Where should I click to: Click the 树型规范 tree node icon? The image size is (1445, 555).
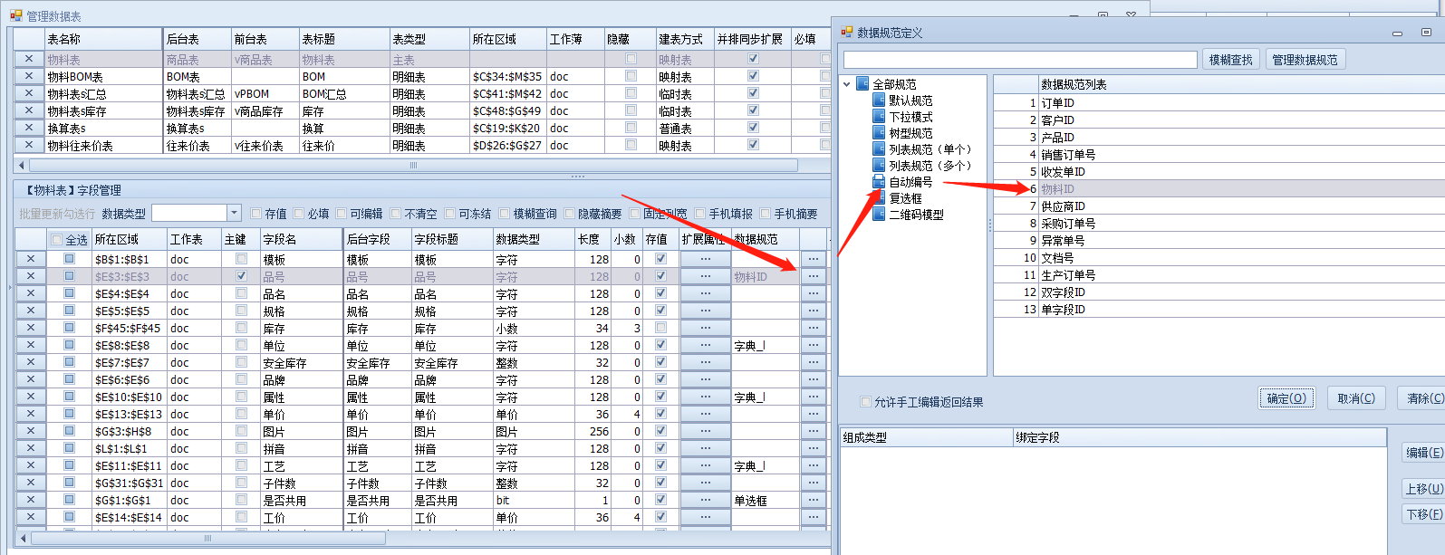pyautogui.click(x=879, y=133)
